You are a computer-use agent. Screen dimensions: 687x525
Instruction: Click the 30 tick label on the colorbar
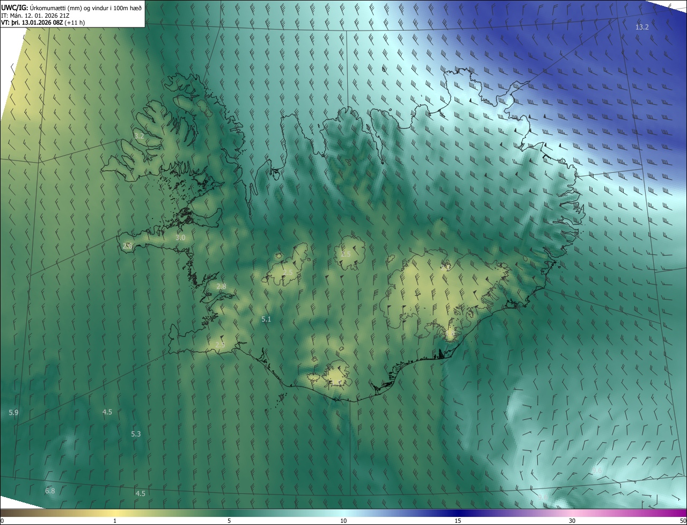coord(572,521)
